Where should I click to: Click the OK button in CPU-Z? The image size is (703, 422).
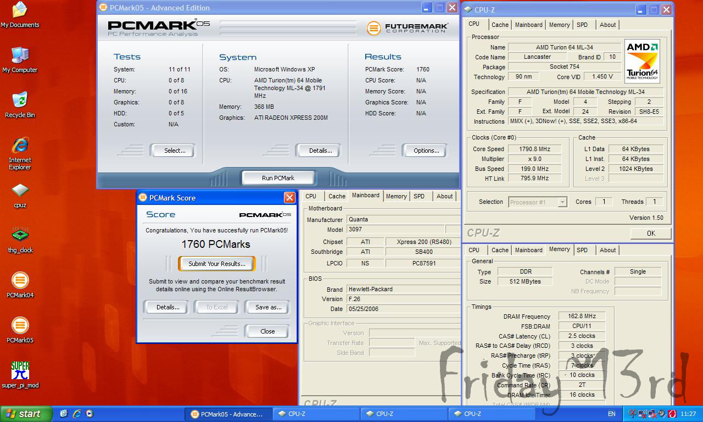[651, 234]
